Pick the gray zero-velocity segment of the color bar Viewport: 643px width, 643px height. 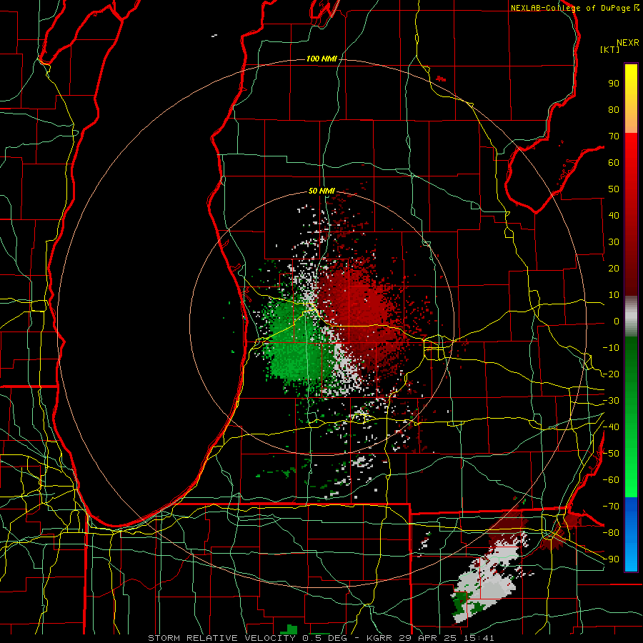(x=631, y=316)
